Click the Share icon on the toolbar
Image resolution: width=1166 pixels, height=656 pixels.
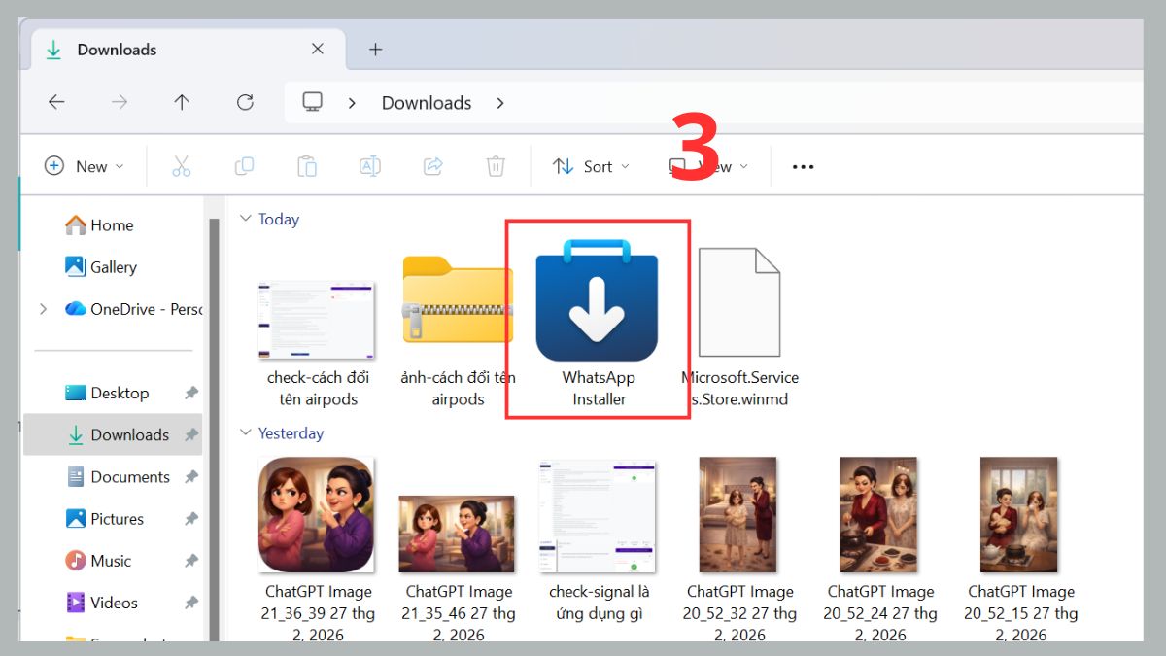(x=433, y=166)
